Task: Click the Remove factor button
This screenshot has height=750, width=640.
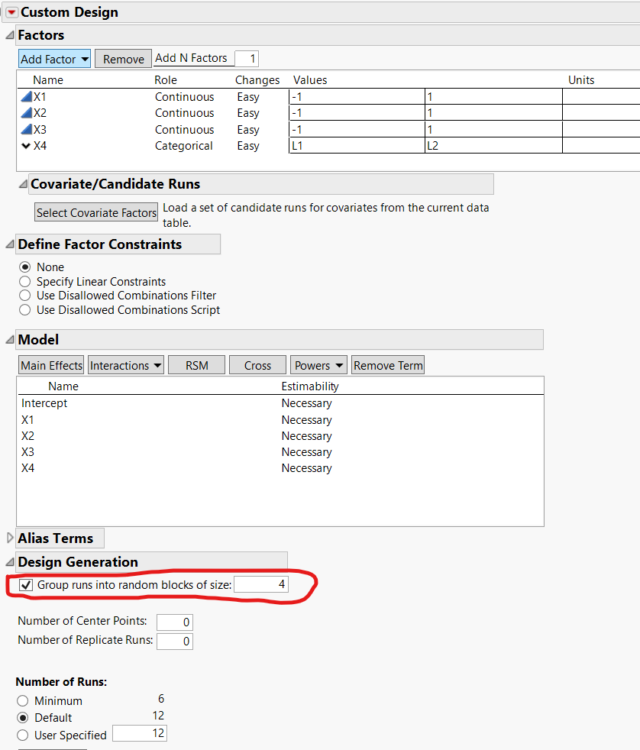Action: click(124, 59)
